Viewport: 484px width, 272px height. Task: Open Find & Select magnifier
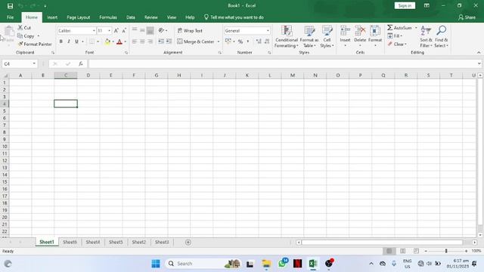click(442, 36)
